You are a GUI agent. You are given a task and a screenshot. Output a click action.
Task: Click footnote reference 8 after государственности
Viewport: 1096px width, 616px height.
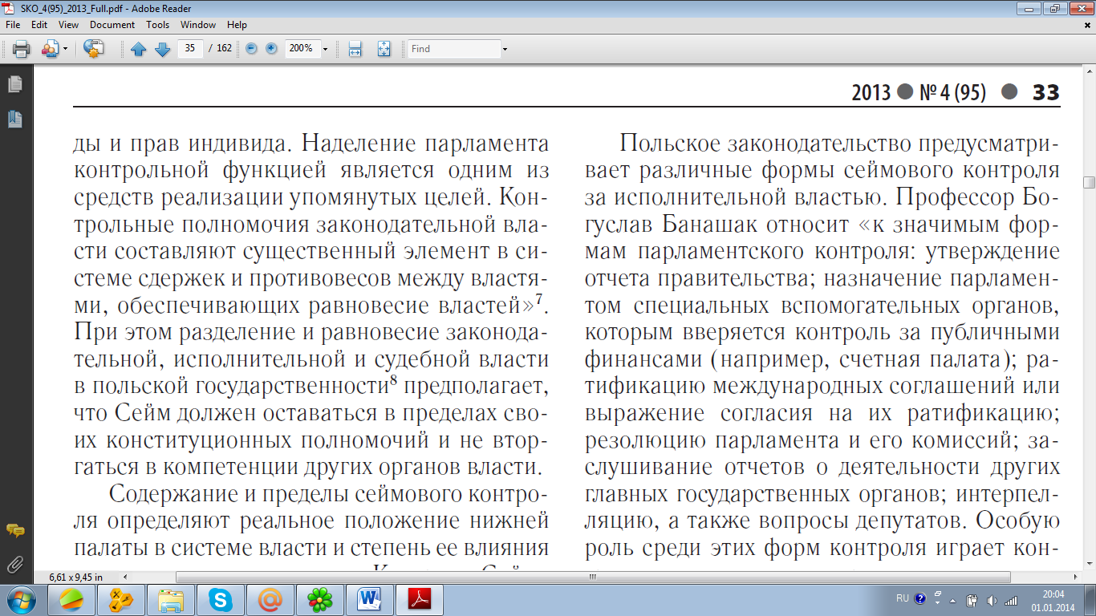click(x=393, y=379)
